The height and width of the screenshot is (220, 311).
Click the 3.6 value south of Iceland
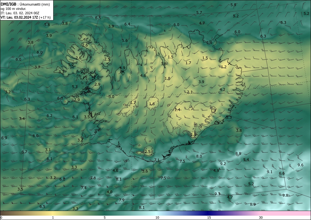point(145,171)
